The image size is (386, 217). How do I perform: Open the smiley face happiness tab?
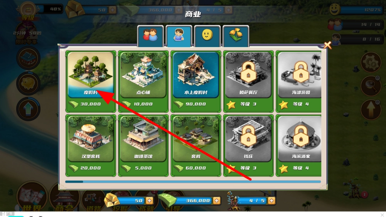[x=207, y=36]
